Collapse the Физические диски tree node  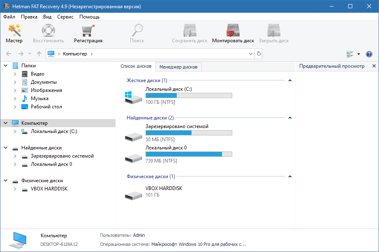pyautogui.click(x=6, y=181)
